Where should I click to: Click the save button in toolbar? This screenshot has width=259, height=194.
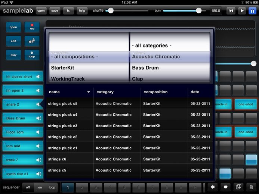[x=55, y=11]
